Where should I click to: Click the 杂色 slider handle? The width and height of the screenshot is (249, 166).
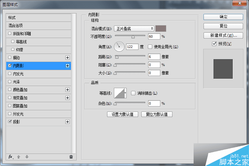[x=115, y=104]
